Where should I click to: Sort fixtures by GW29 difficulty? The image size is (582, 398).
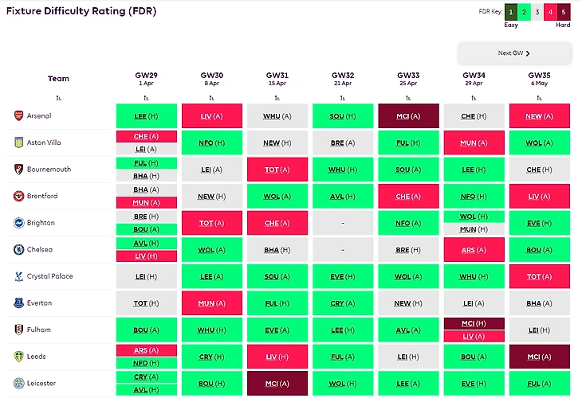[146, 98]
